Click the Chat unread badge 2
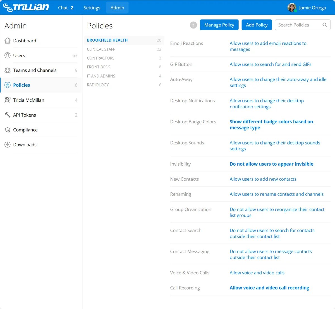 point(72,8)
